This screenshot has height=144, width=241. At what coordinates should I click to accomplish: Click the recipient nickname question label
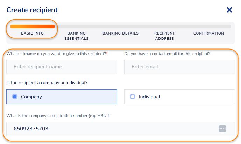coord(56,54)
